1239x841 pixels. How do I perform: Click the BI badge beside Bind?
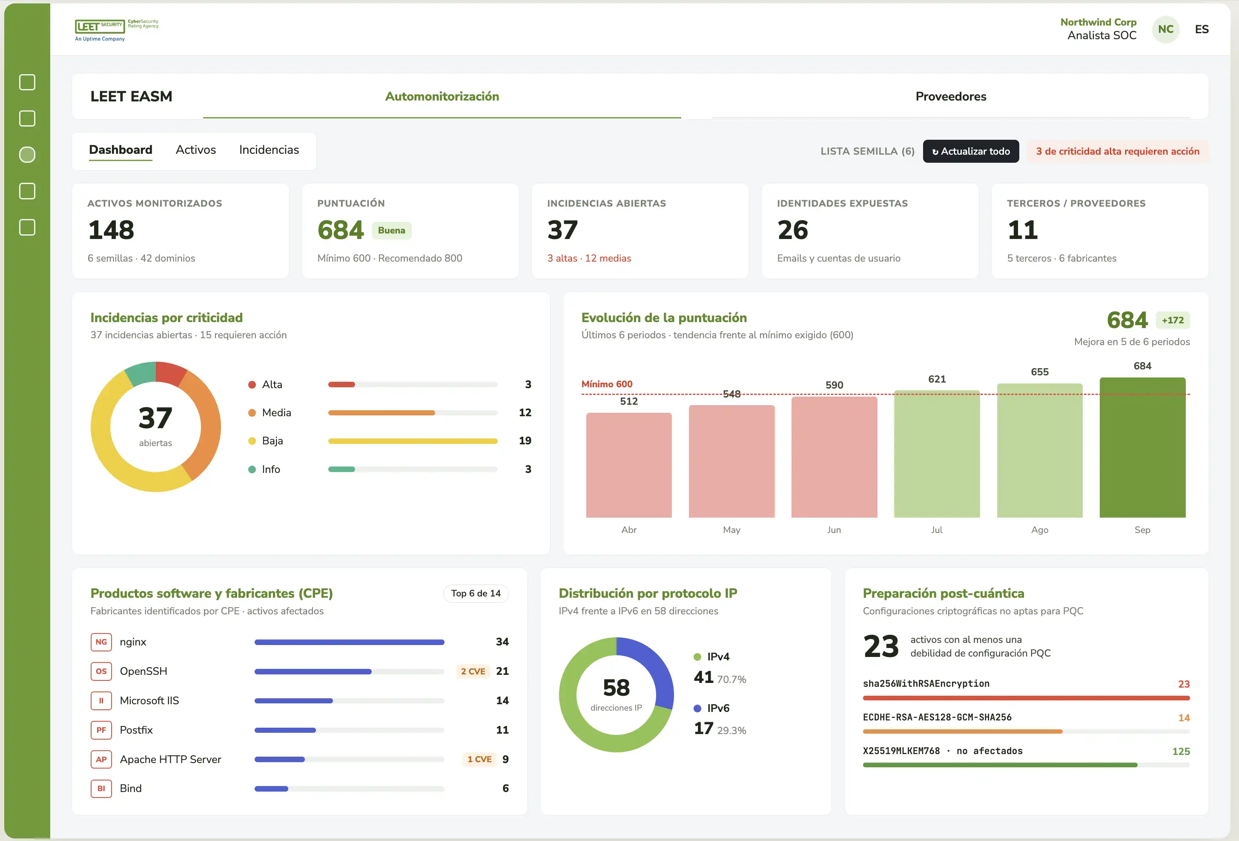click(x=101, y=789)
